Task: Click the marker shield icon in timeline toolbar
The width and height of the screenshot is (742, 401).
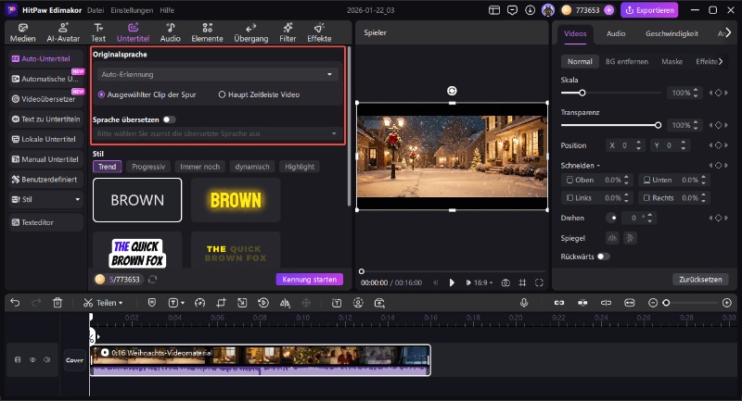Action: point(152,303)
